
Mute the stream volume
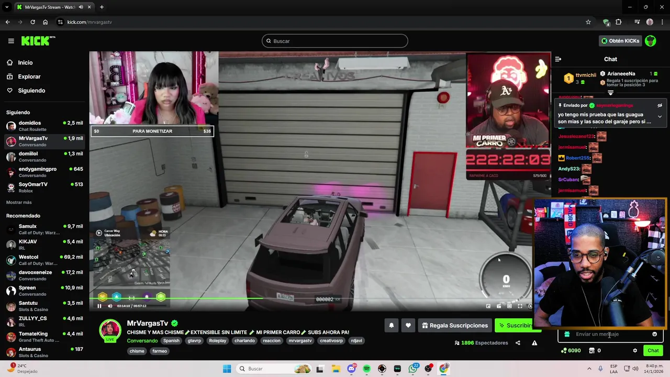[110, 306]
